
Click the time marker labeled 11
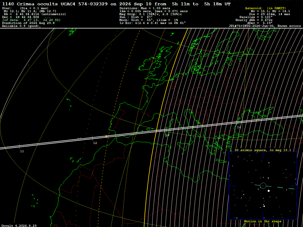coord(22,151)
